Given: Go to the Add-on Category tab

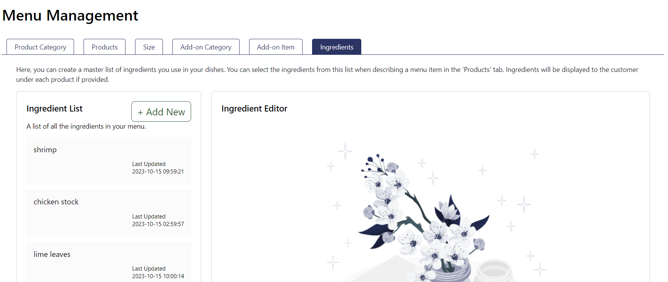Looking at the screenshot, I should point(206,47).
